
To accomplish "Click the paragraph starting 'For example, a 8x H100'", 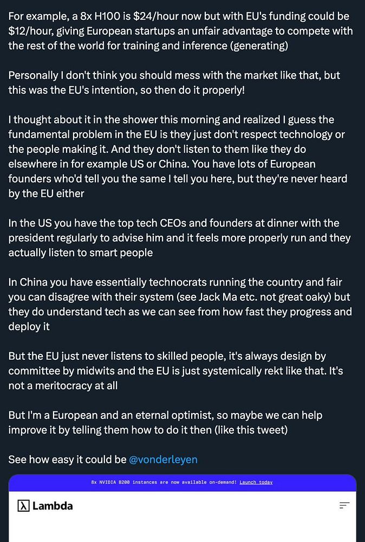I will click(179, 31).
